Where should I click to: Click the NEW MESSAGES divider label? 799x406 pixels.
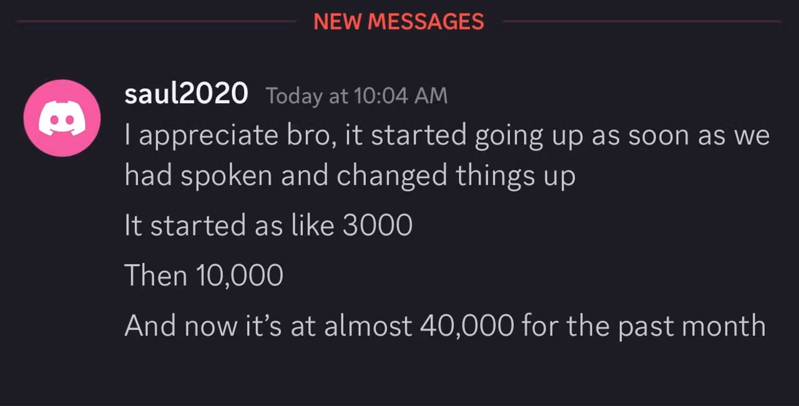pos(399,22)
